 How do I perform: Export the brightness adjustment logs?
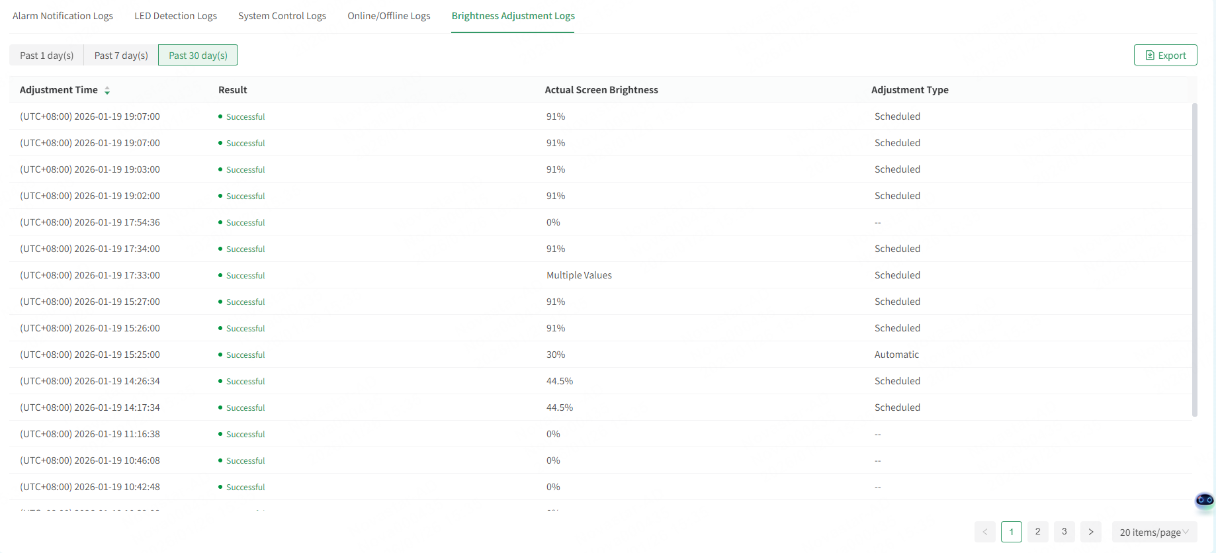click(1165, 56)
